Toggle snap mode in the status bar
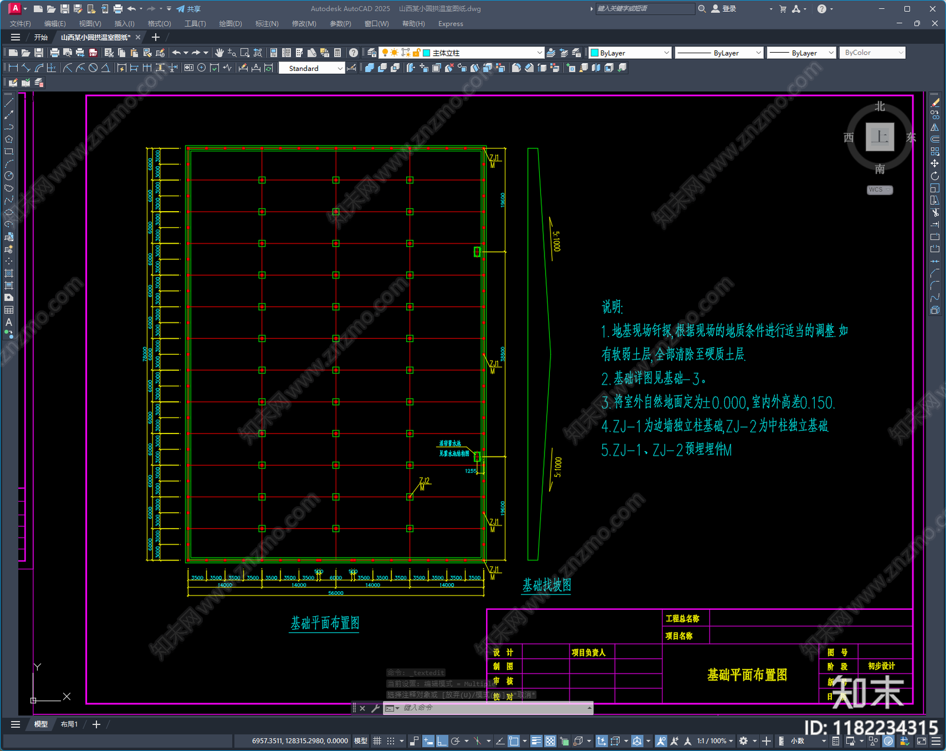Screen dimensions: 946x751 (390, 741)
